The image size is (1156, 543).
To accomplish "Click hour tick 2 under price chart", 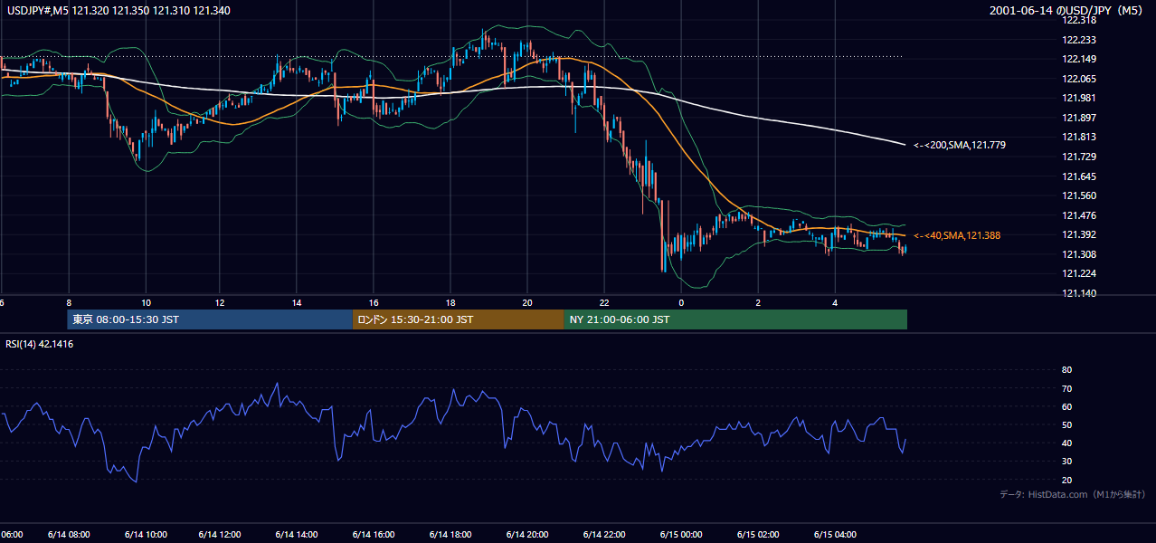I will click(x=758, y=302).
